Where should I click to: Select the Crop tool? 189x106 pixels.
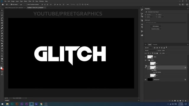2,20
